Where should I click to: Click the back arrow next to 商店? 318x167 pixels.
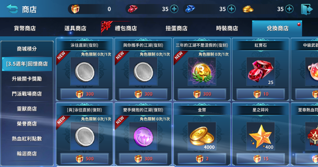[12, 9]
